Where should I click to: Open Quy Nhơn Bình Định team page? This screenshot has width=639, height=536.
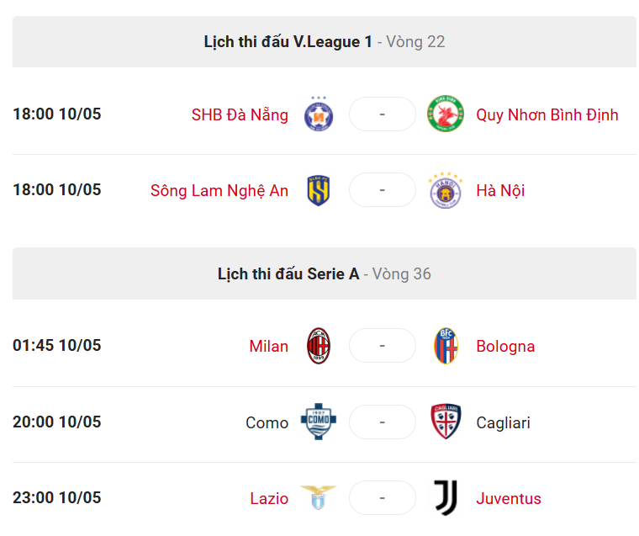547,115
